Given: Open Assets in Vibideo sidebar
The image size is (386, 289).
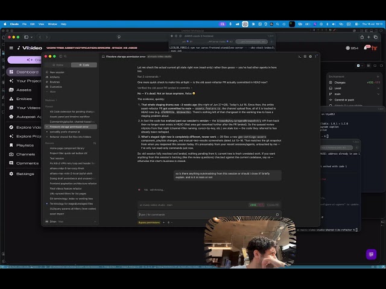Looking at the screenshot, I should [x=24, y=90].
